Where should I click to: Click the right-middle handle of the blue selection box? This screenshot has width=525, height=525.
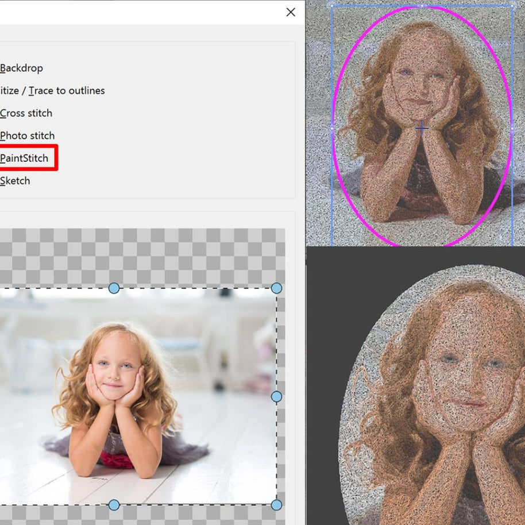512,128
